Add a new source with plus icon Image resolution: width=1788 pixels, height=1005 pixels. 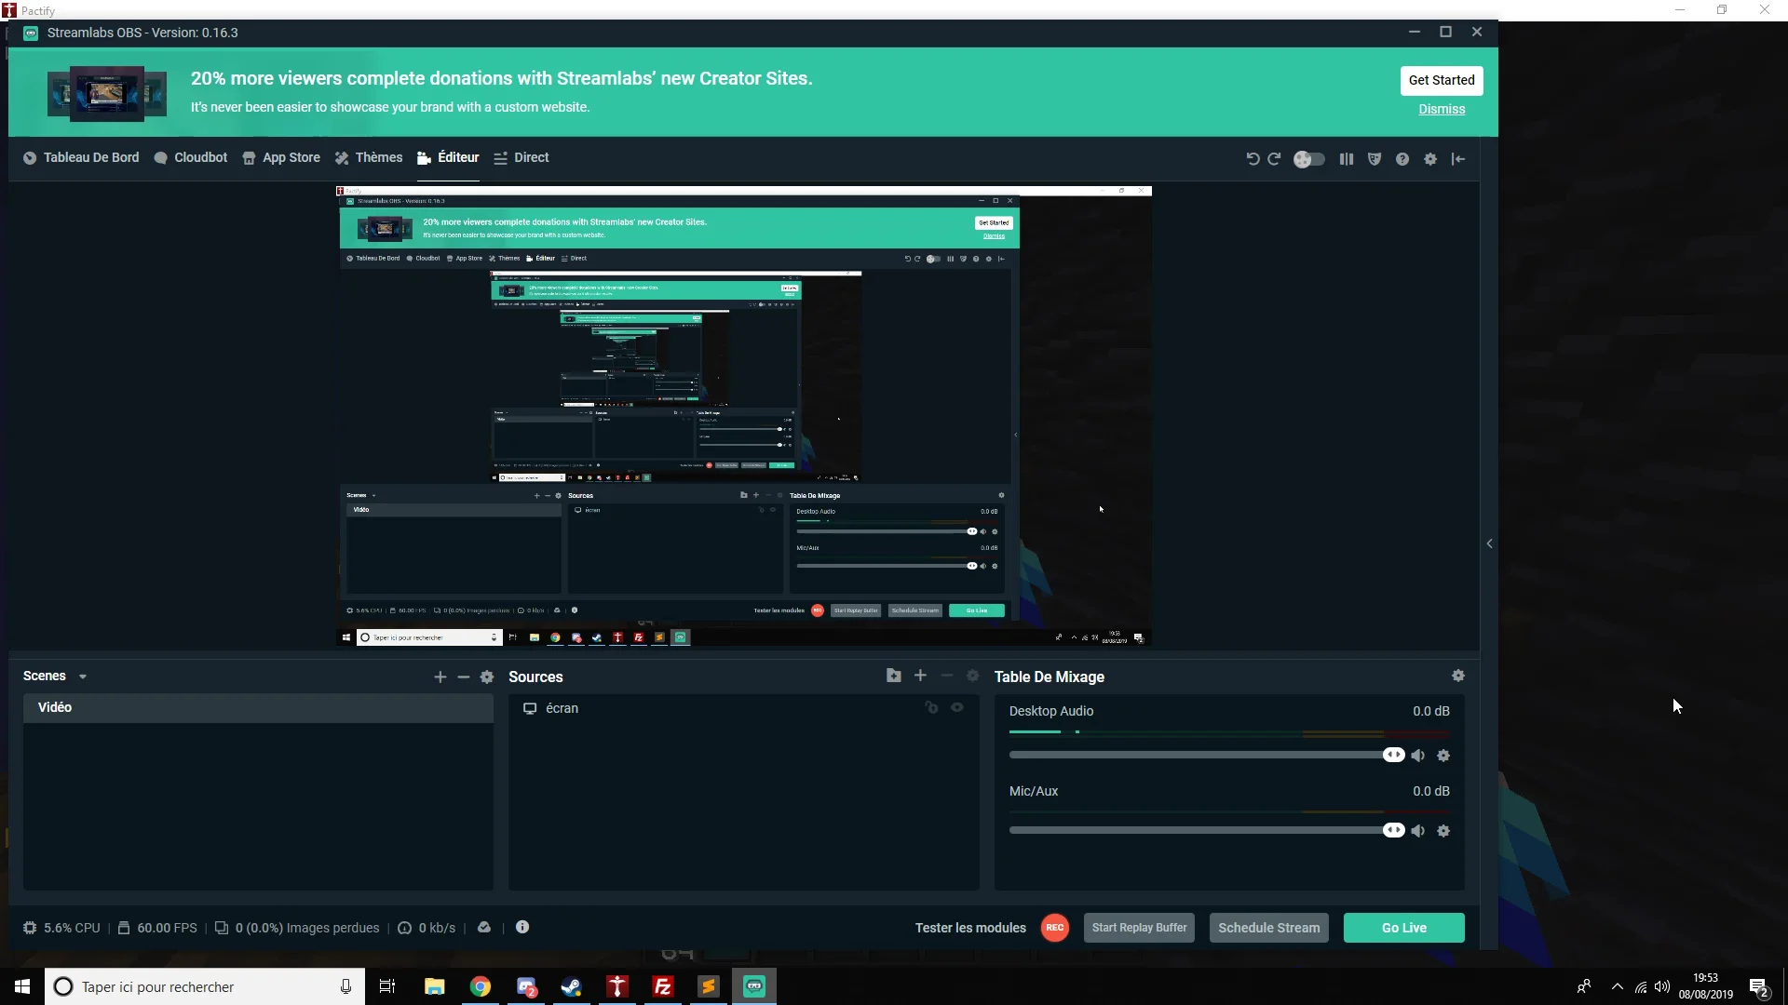(920, 676)
